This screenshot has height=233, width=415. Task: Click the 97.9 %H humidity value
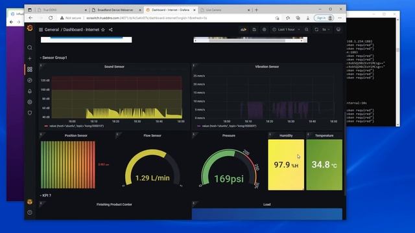click(286, 165)
